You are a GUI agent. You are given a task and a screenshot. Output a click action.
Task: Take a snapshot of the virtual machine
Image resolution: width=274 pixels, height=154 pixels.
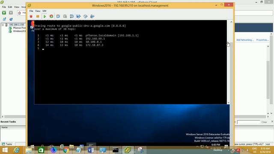58,16
